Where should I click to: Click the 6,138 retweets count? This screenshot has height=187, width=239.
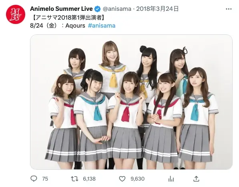(89, 179)
